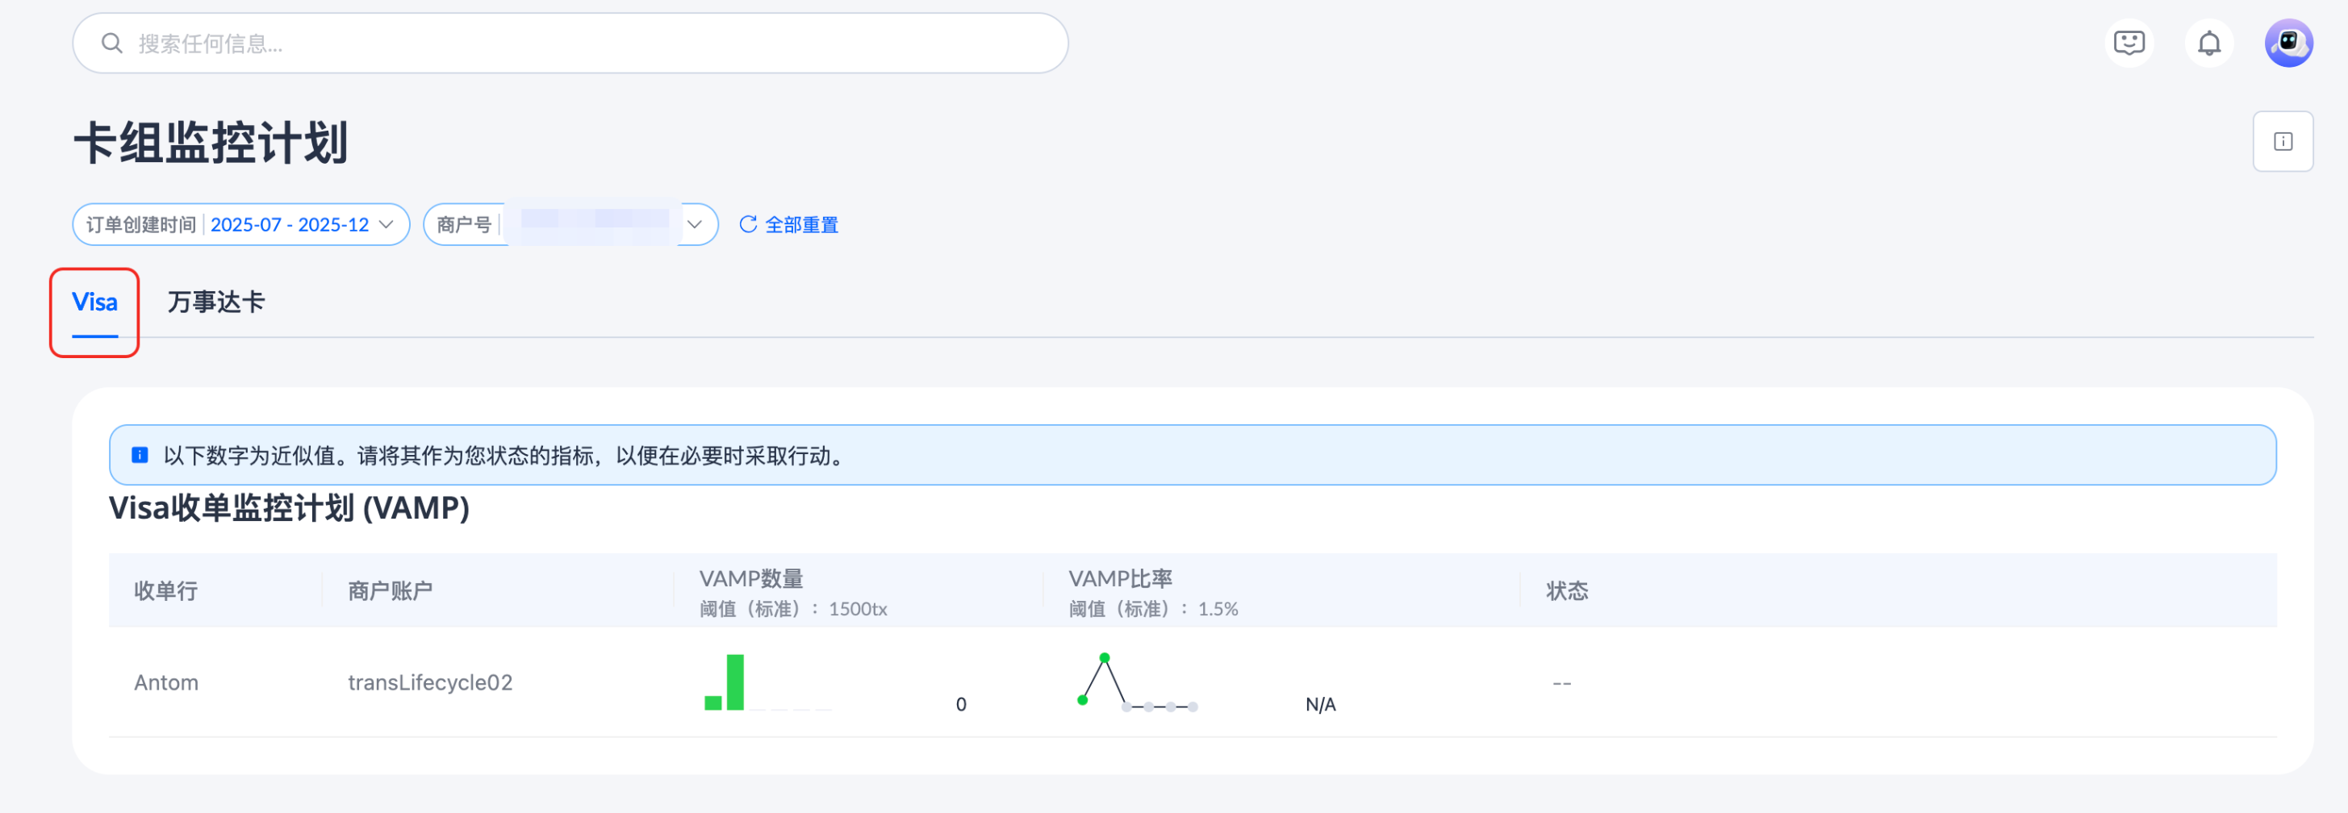Click the search magnifier icon
This screenshot has height=813, width=2348.
(112, 43)
